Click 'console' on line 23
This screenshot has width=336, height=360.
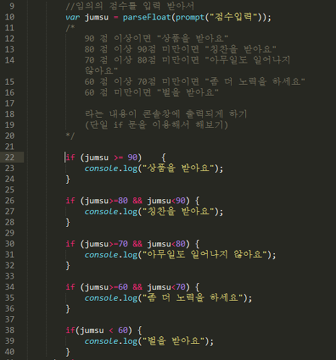101,168
